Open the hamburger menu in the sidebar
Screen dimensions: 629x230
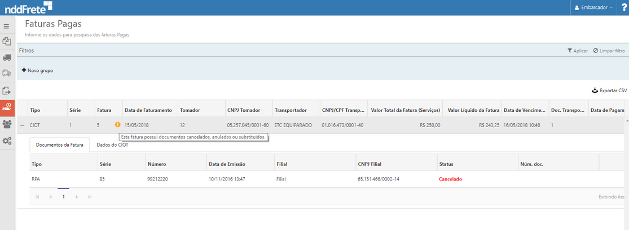point(7,26)
